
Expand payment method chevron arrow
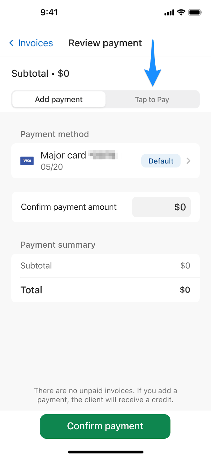pyautogui.click(x=188, y=161)
